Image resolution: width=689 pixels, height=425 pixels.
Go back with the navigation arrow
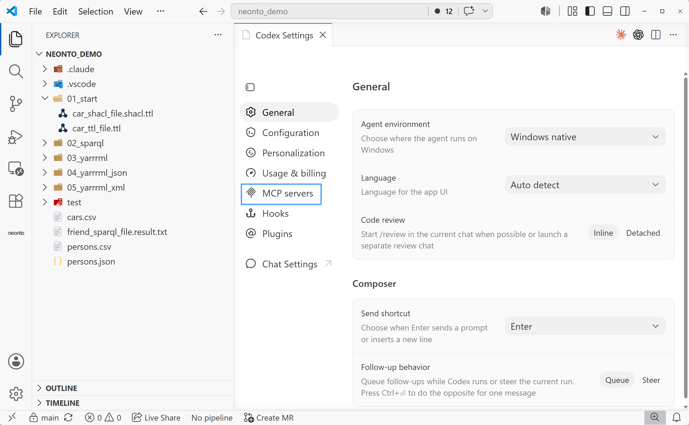pyautogui.click(x=203, y=11)
